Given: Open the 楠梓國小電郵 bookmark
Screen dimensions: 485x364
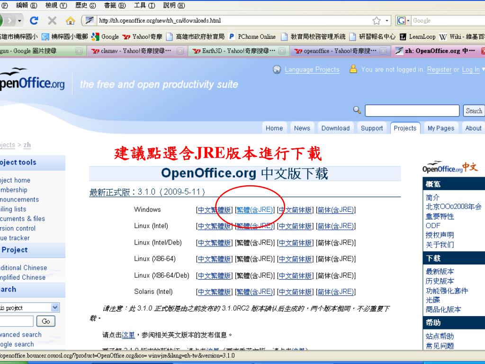Looking at the screenshot, I should pyautogui.click(x=65, y=36).
